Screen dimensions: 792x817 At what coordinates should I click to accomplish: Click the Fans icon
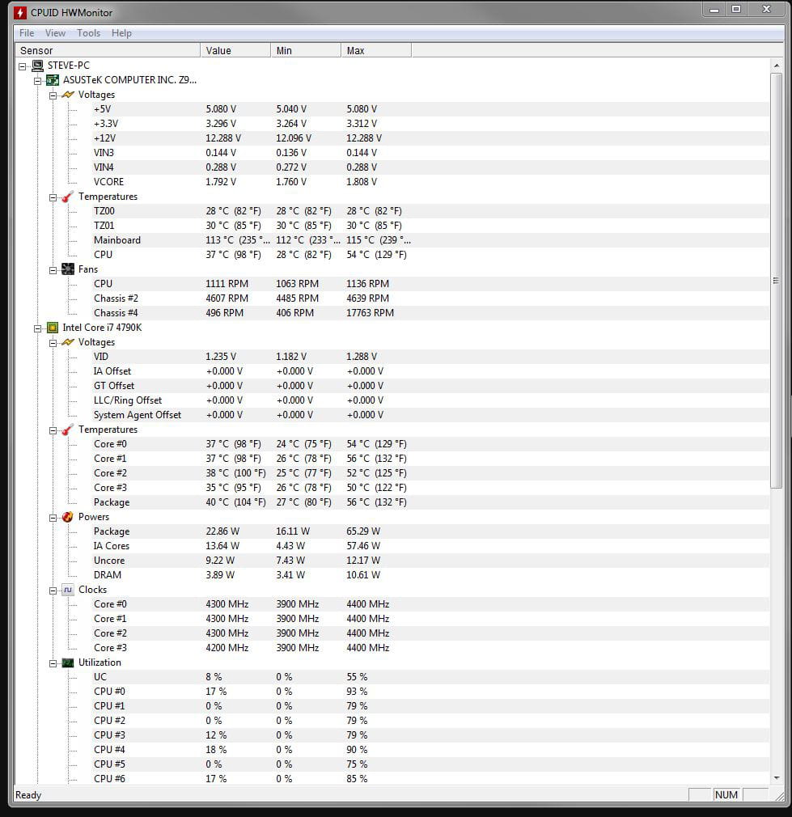[x=68, y=269]
